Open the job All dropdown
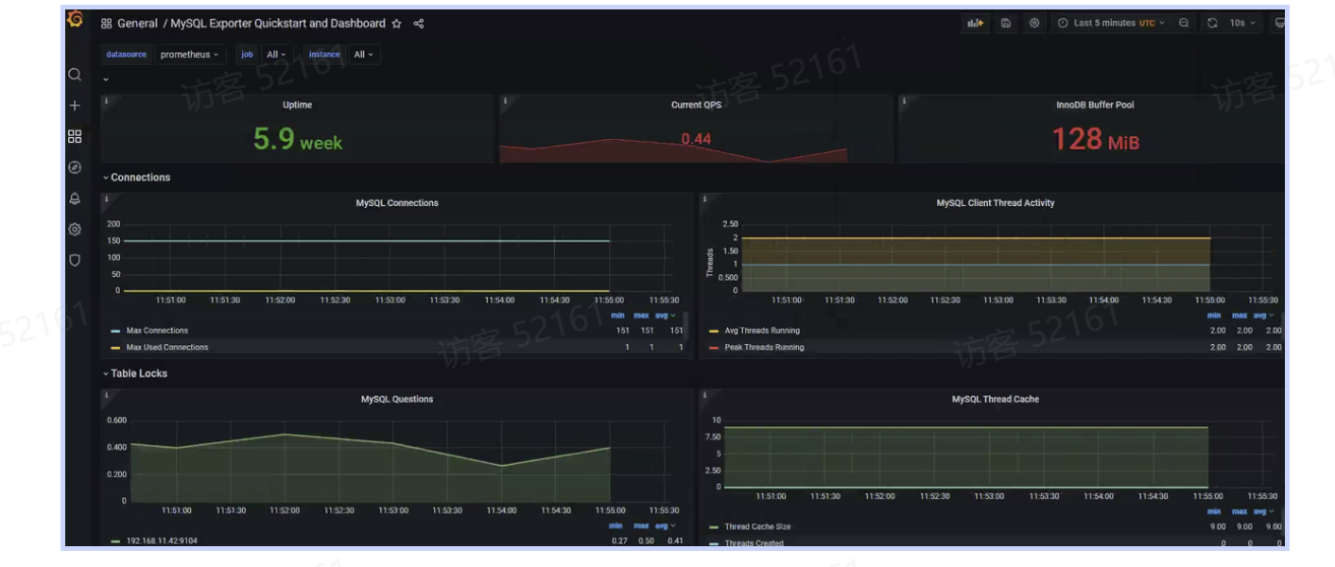 [277, 55]
